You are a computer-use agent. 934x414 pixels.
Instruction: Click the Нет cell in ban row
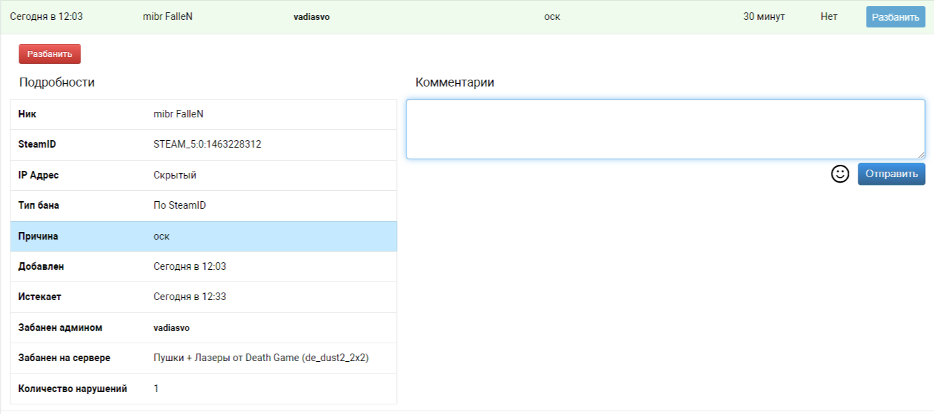829,16
